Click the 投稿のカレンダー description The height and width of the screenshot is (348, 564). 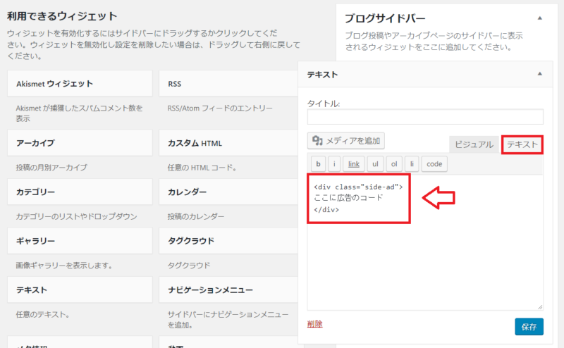click(196, 216)
